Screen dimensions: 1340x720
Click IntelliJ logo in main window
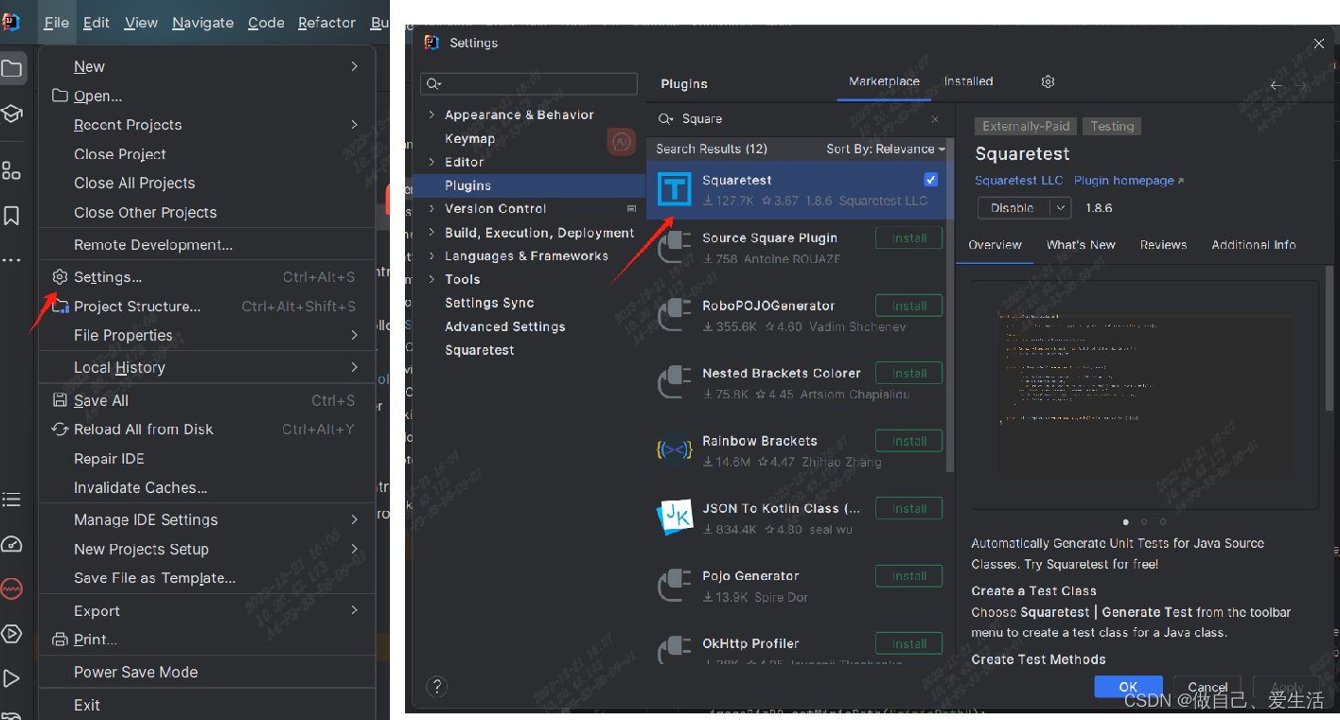10,22
